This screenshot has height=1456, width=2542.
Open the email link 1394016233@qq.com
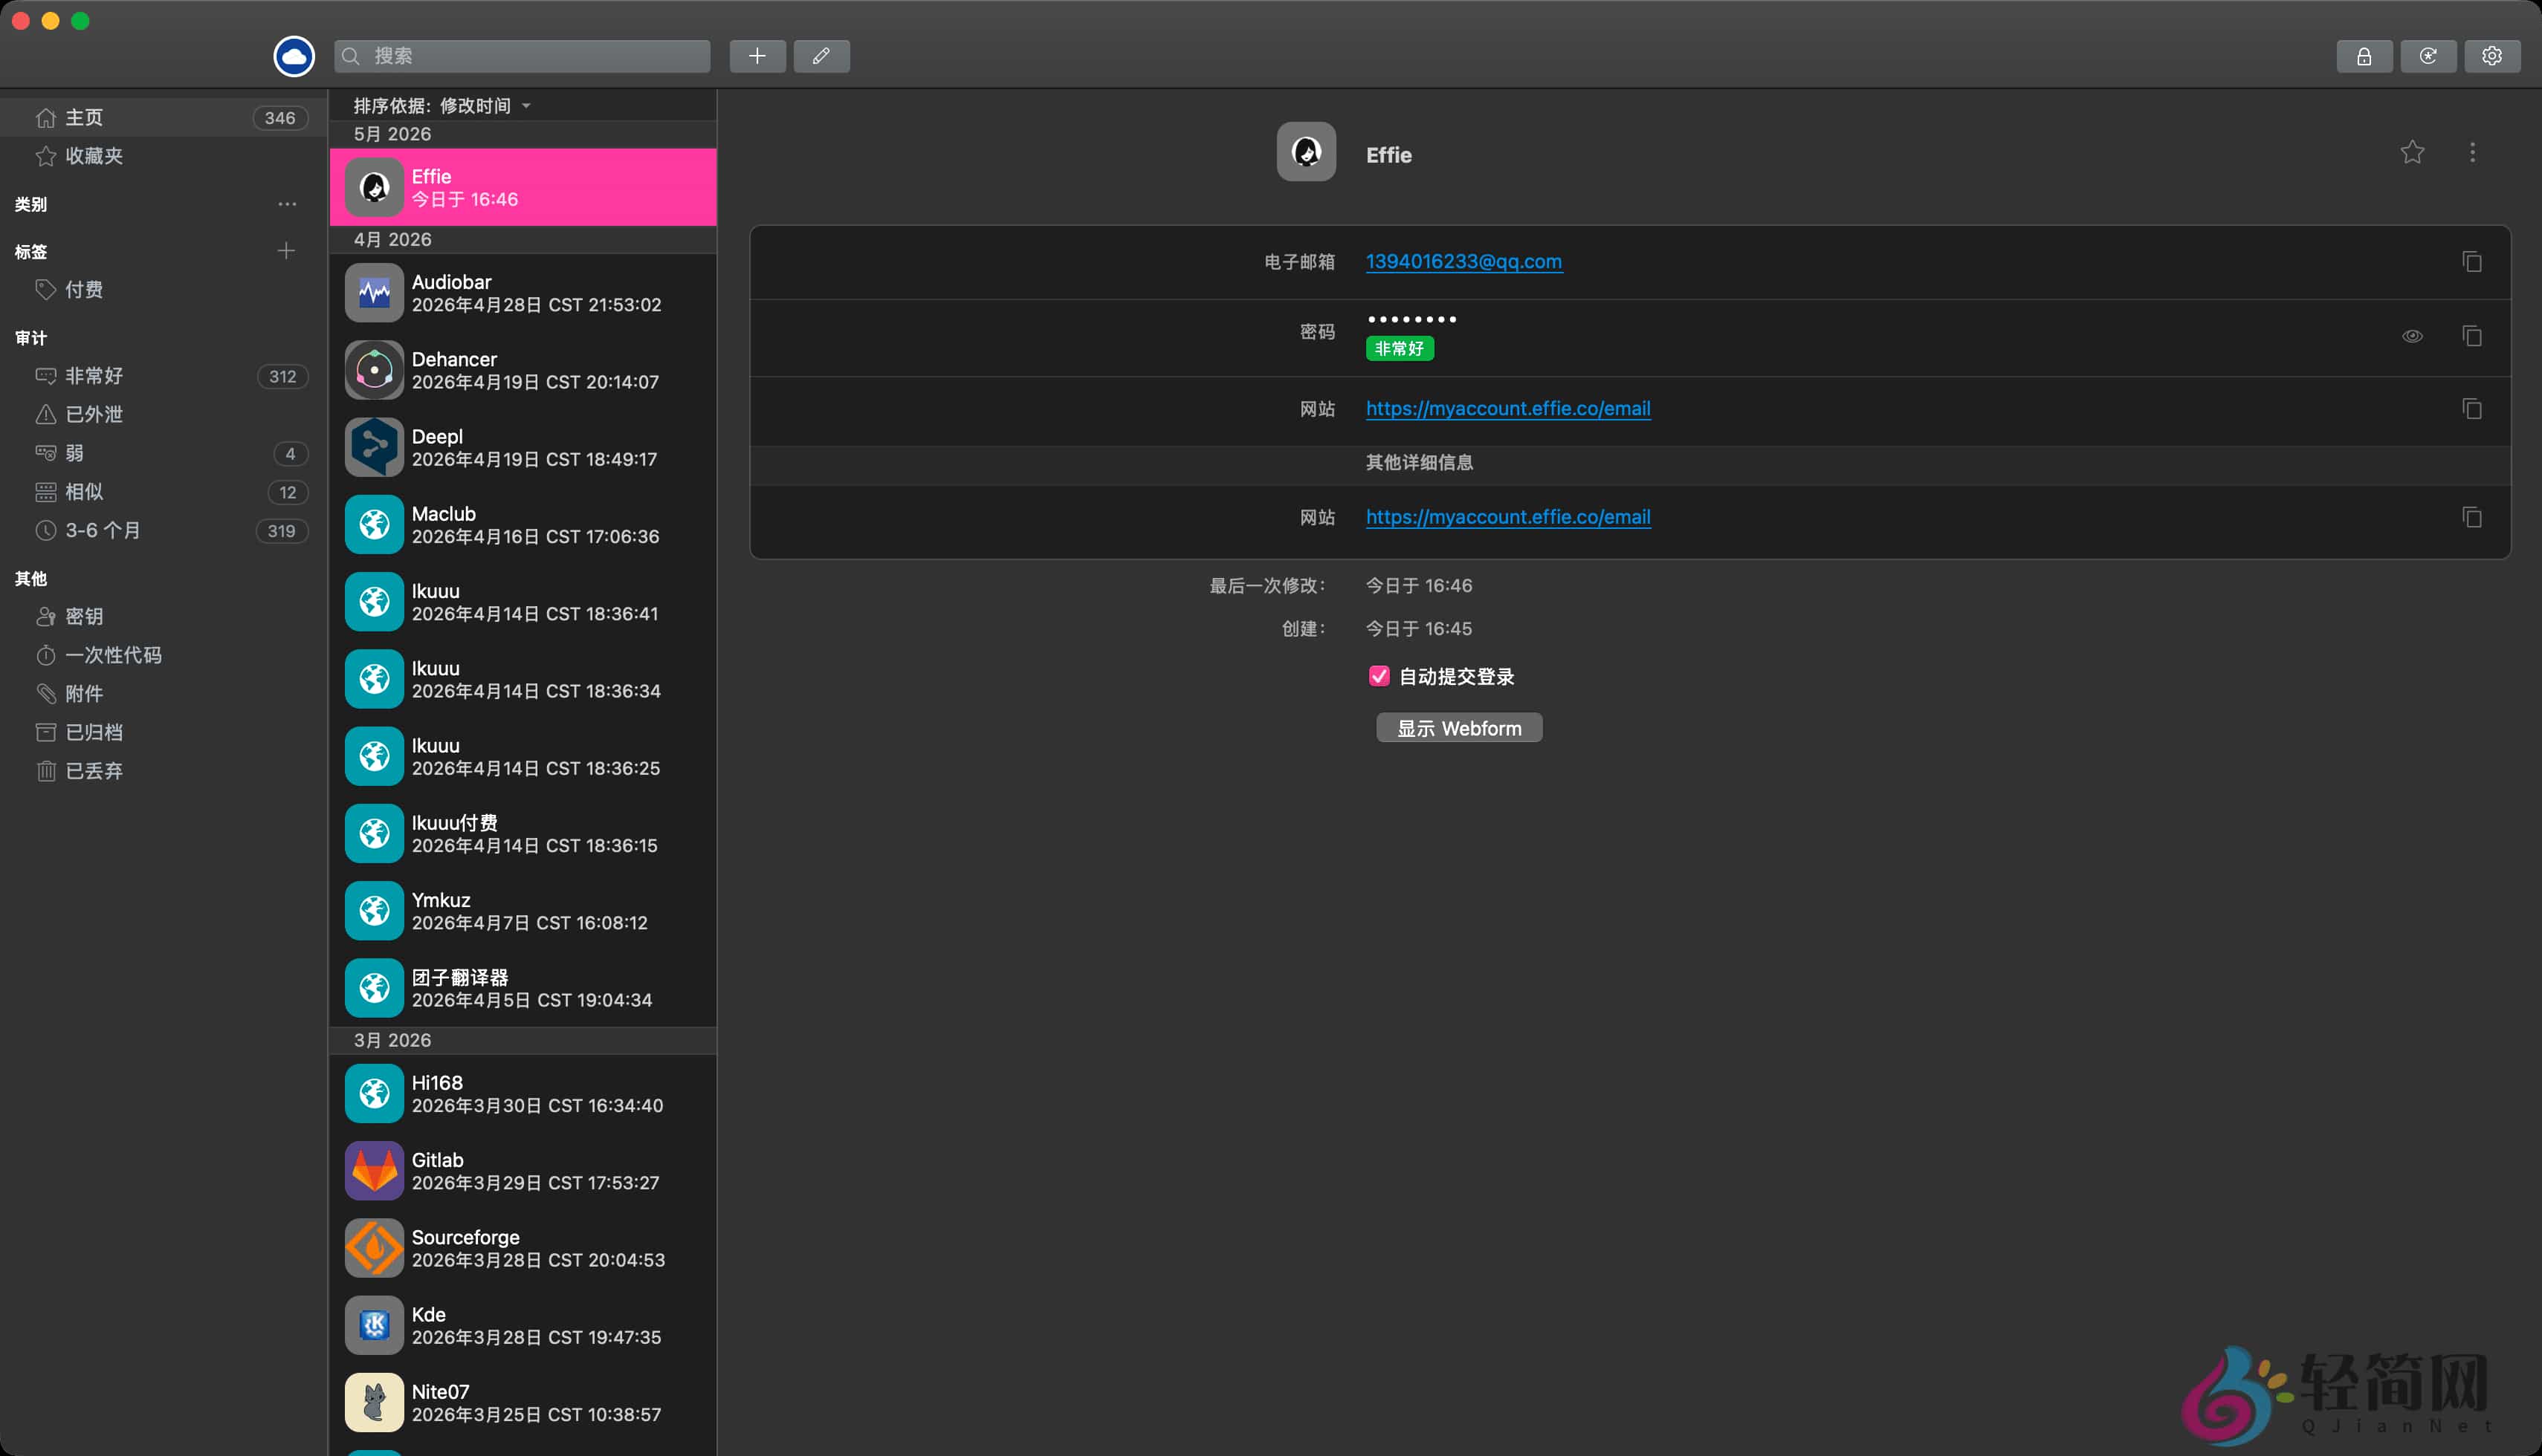[1464, 262]
